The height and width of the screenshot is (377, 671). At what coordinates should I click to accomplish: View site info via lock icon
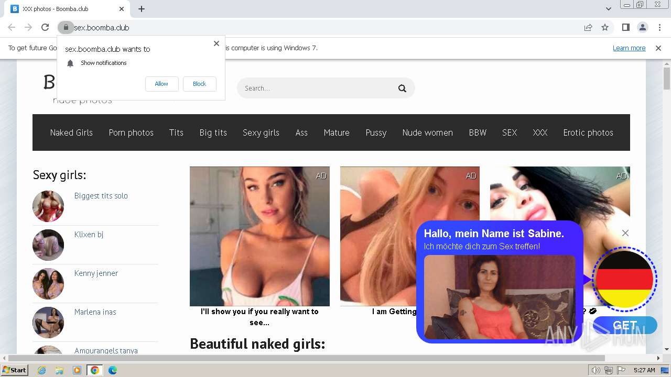click(x=66, y=27)
